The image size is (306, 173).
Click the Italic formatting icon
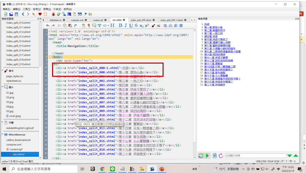click(x=126, y=26)
